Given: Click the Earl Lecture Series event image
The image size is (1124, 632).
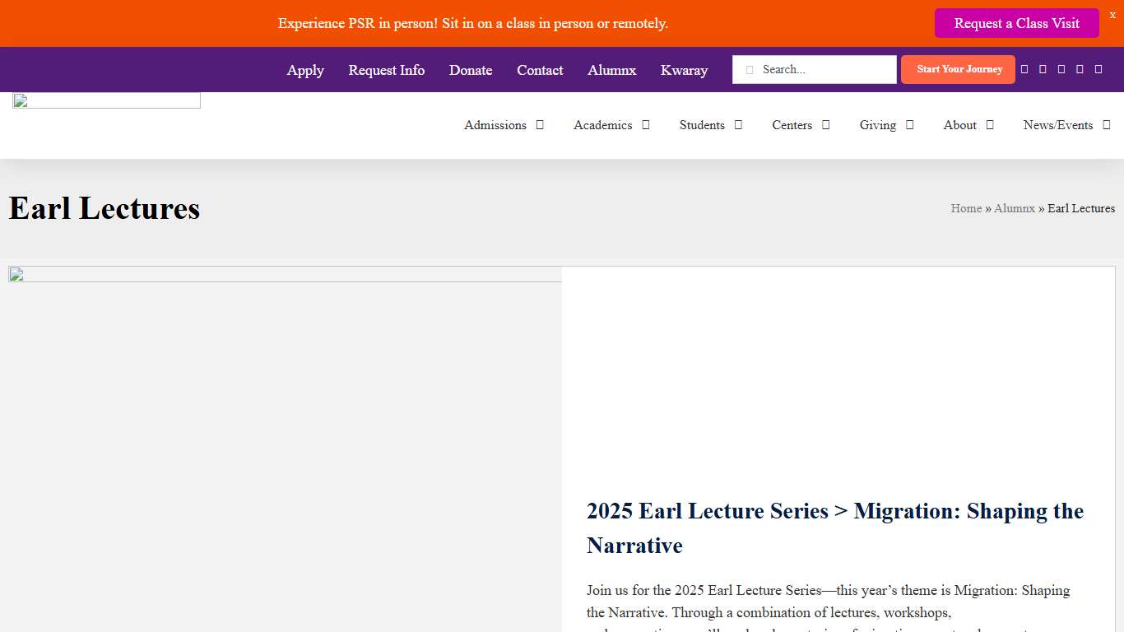Looking at the screenshot, I should pos(284,448).
